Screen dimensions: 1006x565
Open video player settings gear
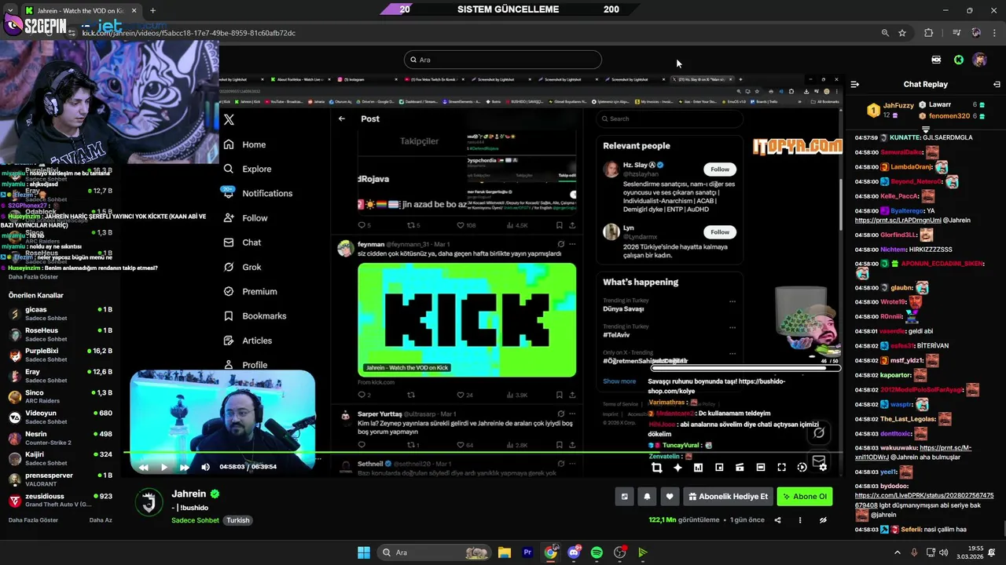[x=823, y=468]
